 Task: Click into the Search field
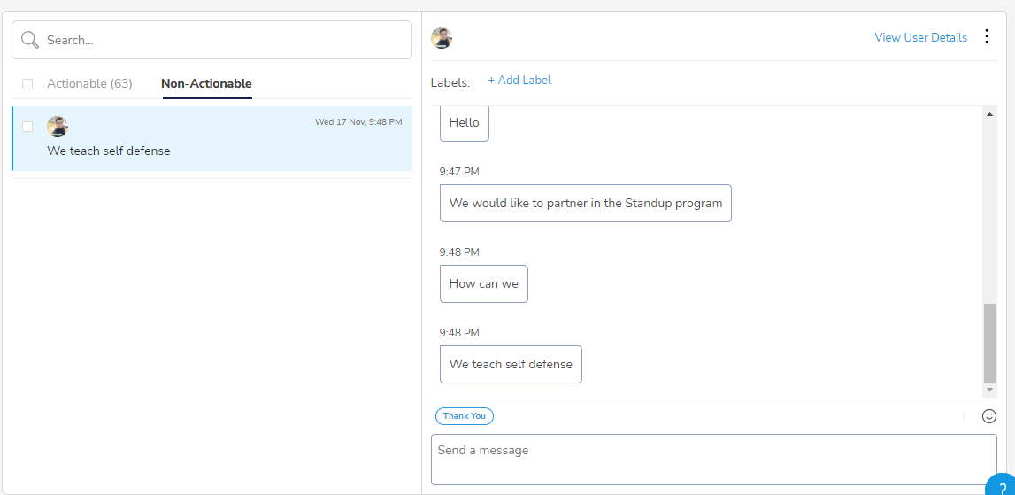[211, 40]
